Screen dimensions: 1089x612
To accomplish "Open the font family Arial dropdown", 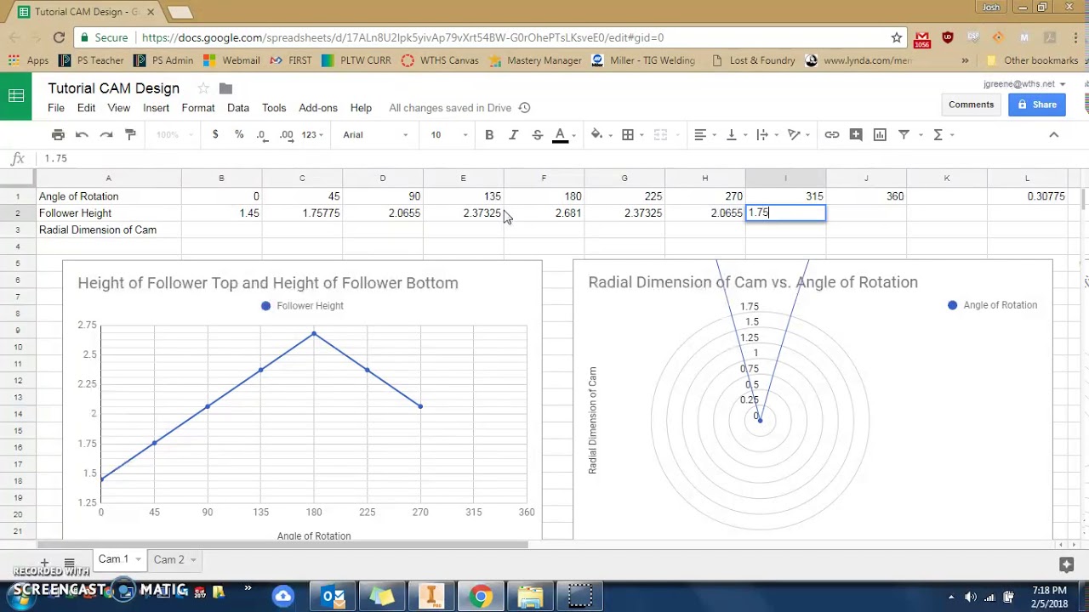I will click(375, 134).
